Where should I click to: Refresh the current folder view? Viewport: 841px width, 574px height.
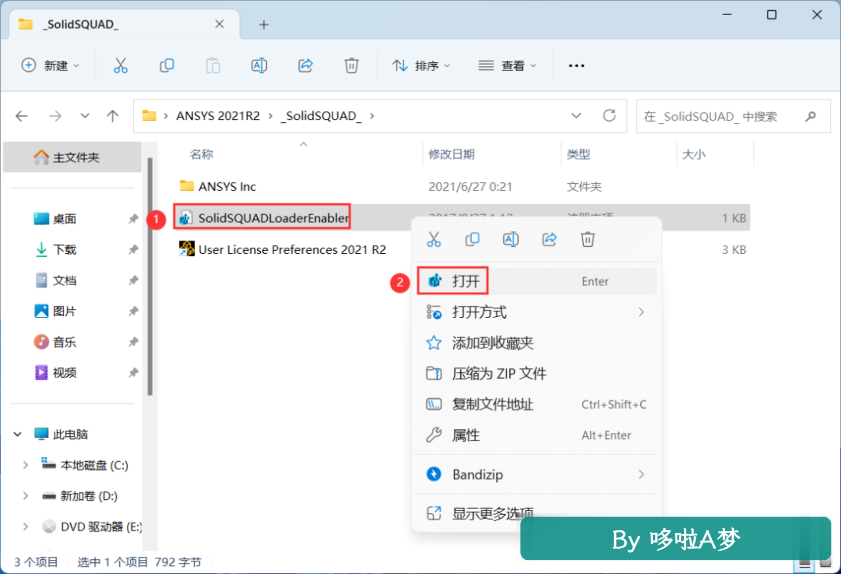(609, 116)
